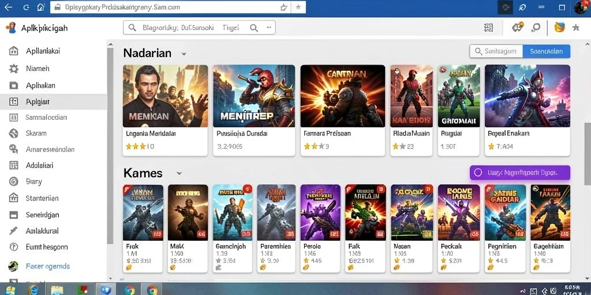The height and width of the screenshot is (295, 591).
Task: Click the coin icon under Peckalt
Action: tap(444, 267)
